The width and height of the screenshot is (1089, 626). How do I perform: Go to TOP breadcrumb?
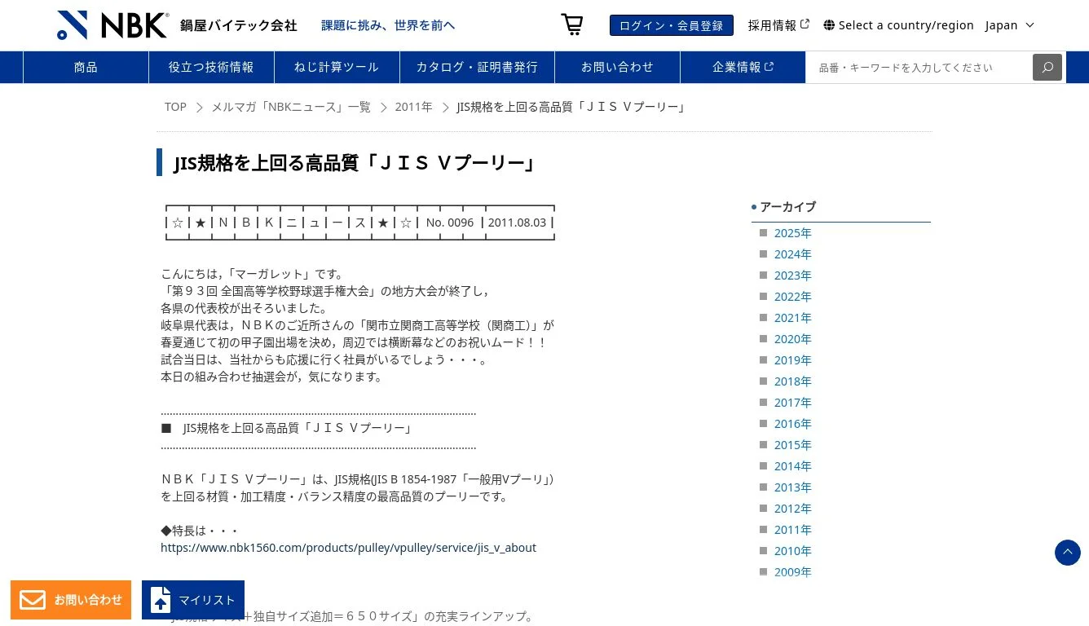[x=175, y=107]
